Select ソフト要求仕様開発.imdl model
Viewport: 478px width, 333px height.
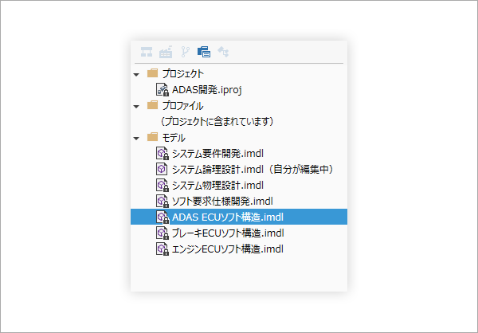click(x=222, y=201)
